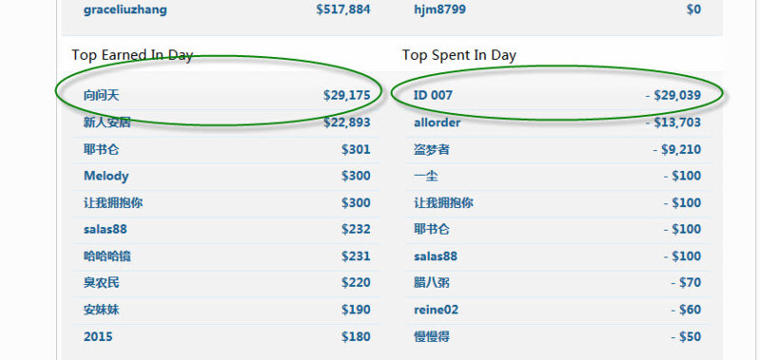Viewport: 760px width, 360px height.
Task: Open 腊八粥 in Top Spent list
Action: [431, 282]
